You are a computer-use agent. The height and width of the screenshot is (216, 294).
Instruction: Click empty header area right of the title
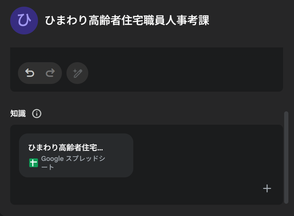pos(250,20)
